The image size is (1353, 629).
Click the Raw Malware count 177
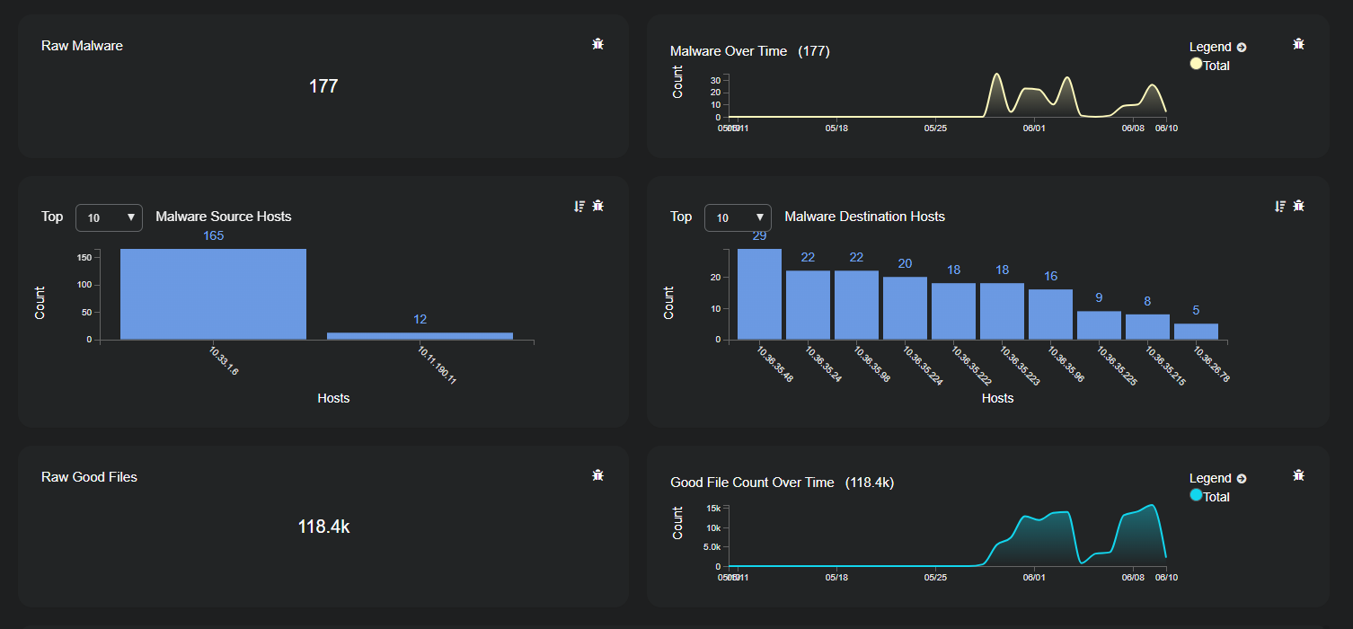click(323, 86)
